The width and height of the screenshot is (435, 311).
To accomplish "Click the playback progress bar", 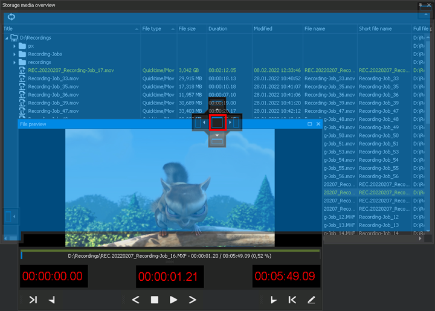I will pos(170,255).
